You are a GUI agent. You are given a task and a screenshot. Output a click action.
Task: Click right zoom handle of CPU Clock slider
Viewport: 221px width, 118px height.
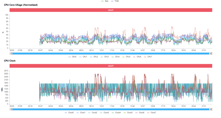pyautogui.click(x=211, y=109)
